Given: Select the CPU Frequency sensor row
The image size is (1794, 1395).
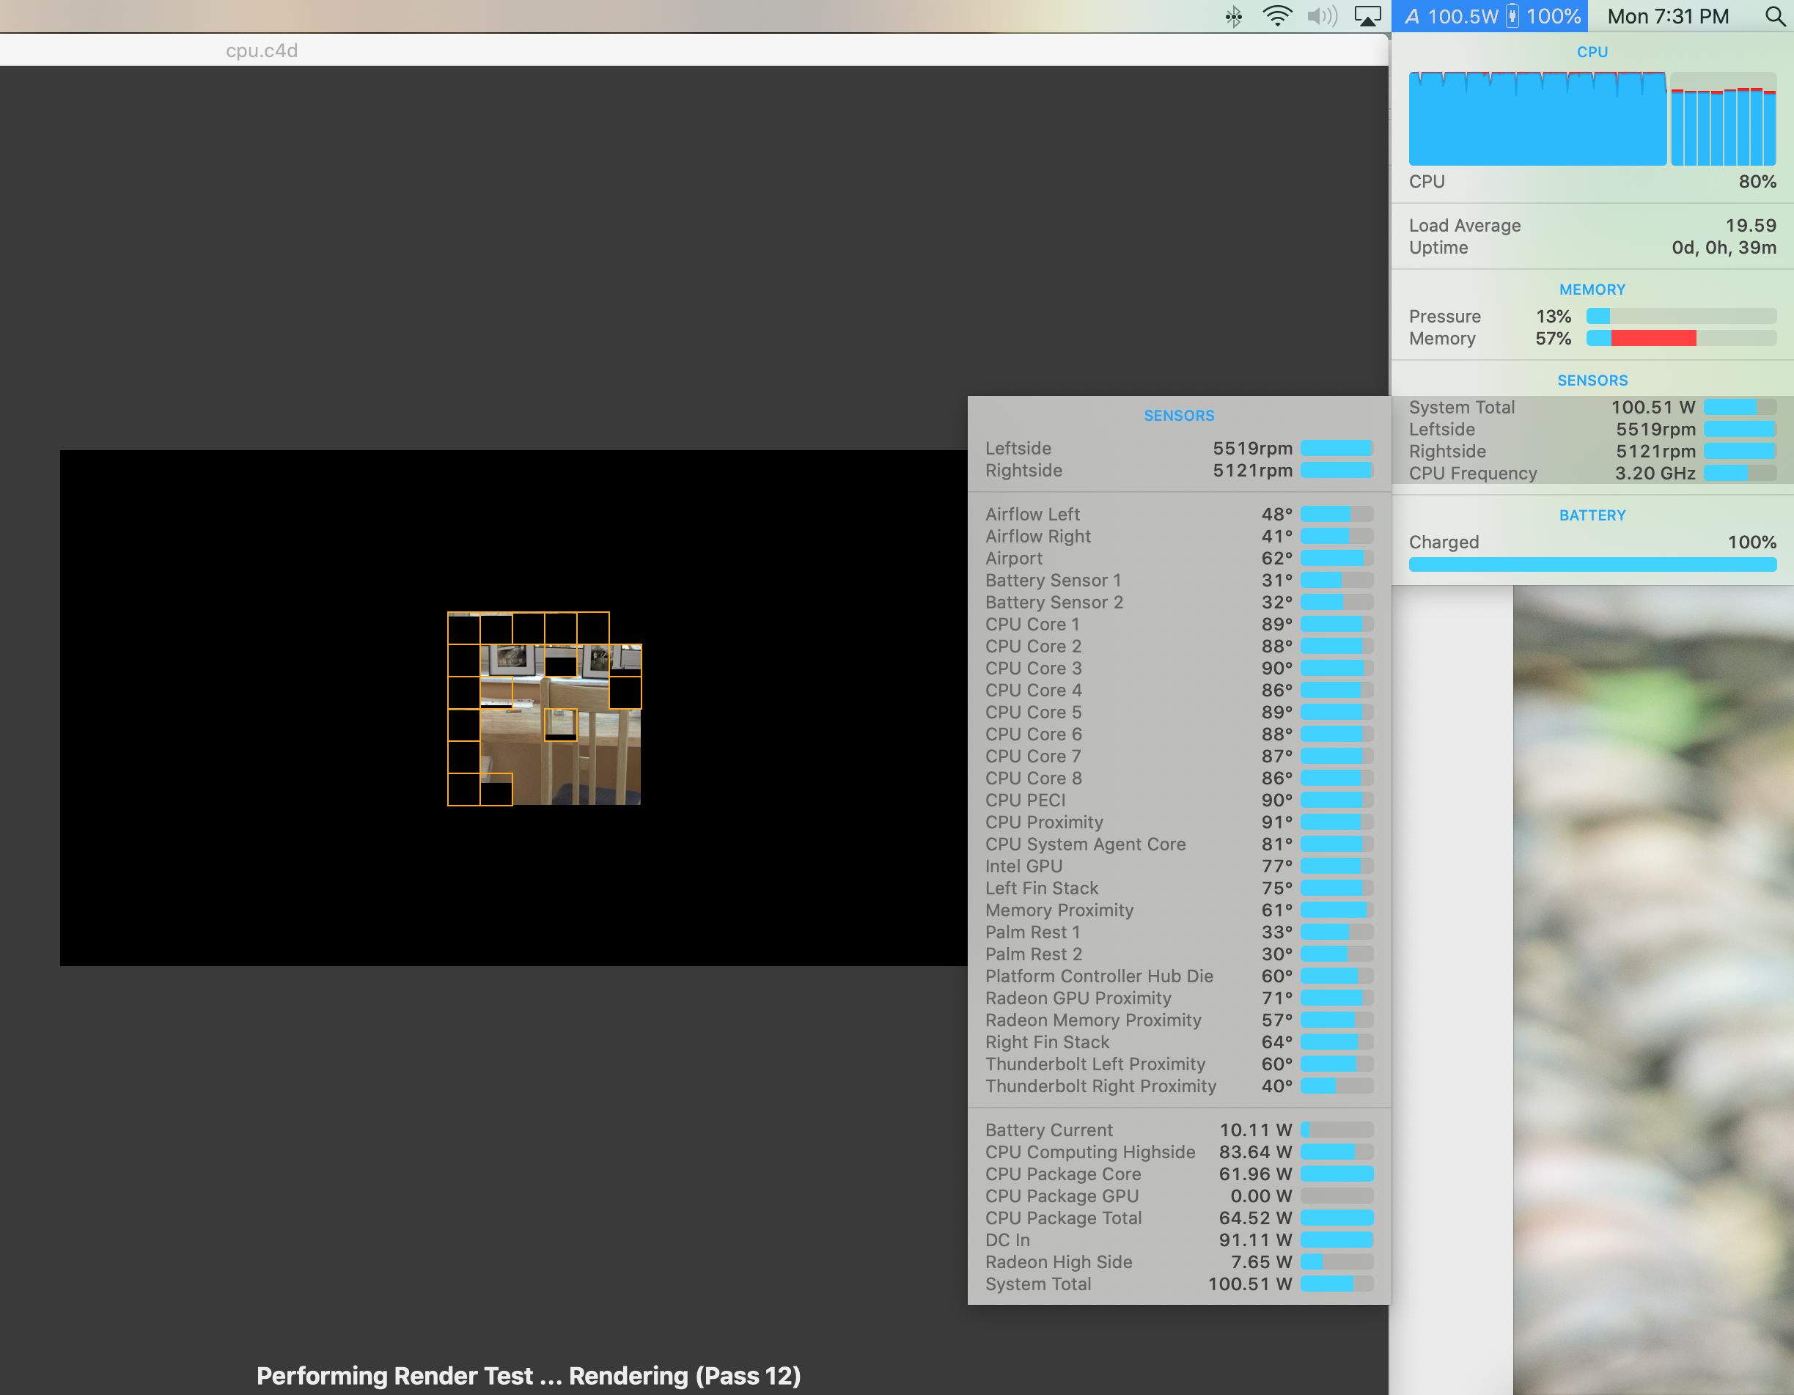Looking at the screenshot, I should point(1591,474).
